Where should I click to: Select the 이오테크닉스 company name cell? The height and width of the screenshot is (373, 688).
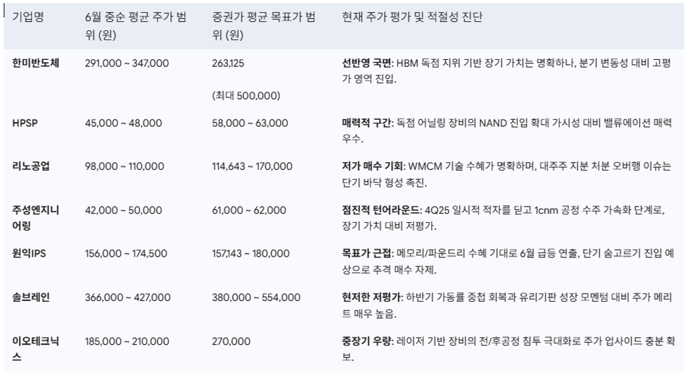[x=35, y=349]
